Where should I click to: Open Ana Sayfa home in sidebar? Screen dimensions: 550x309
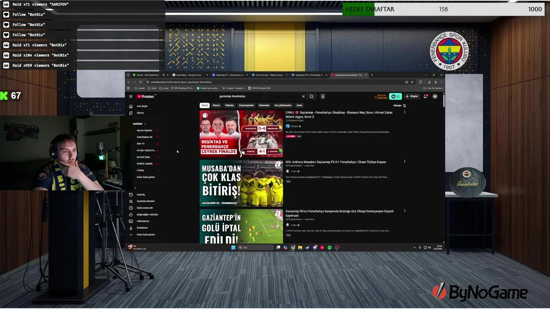[142, 106]
